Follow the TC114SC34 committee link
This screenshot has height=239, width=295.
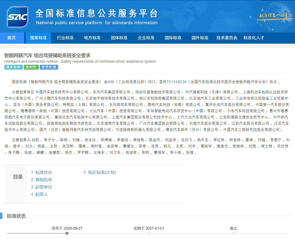point(176,82)
